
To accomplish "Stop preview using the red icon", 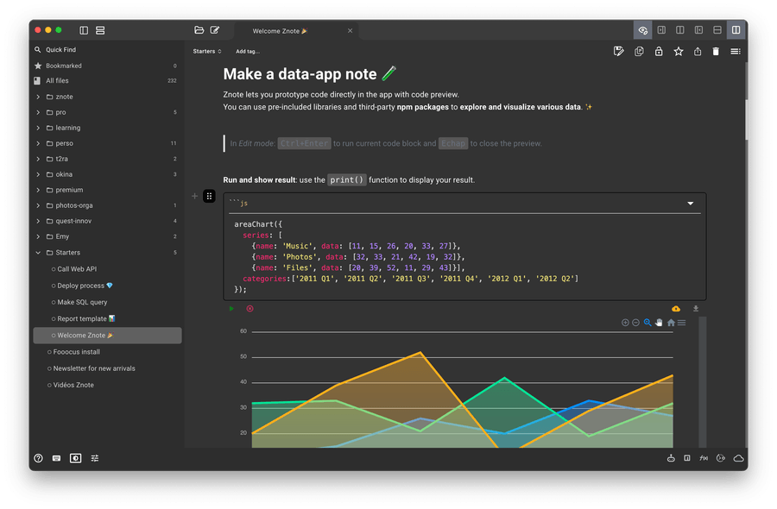I will 249,308.
